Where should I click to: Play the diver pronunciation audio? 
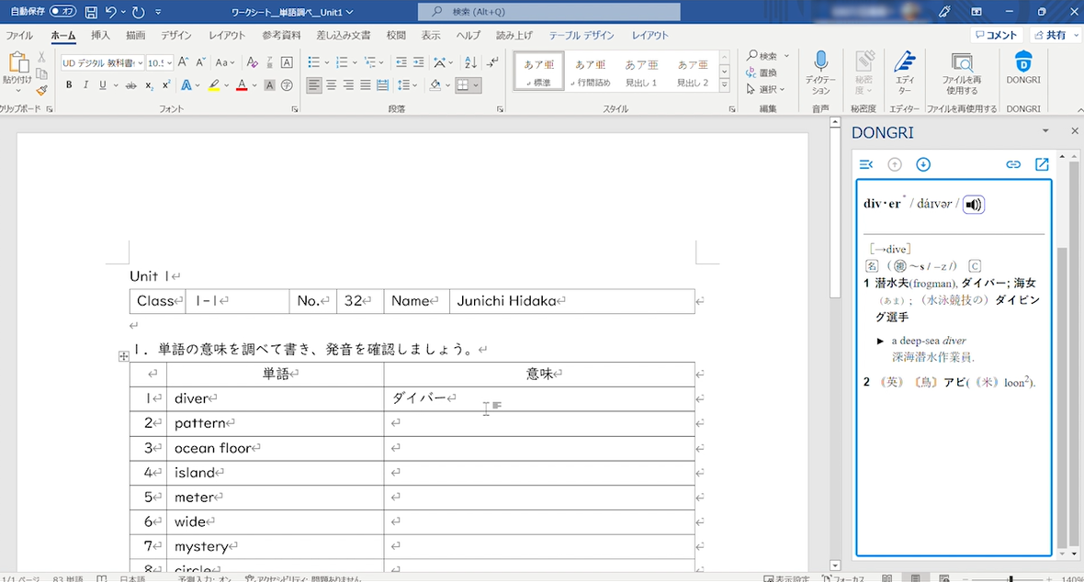coord(974,205)
